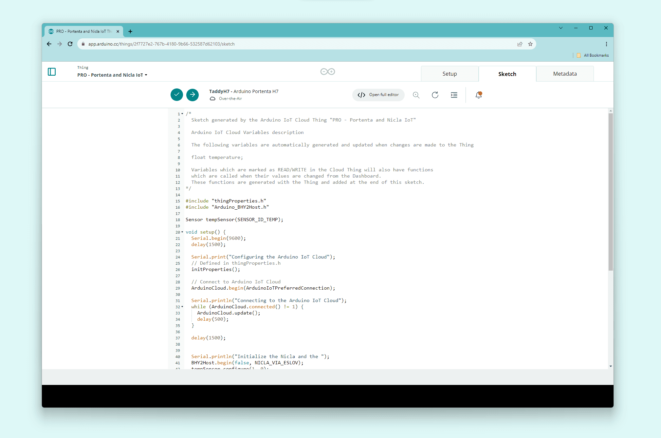Viewport: 661px width, 438px height.
Task: Switch to the Metadata tab
Action: 565,74
